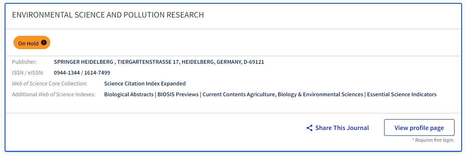This screenshot has height=155, width=465.
Task: Click Science Citation Index Expanded entry
Action: tap(145, 84)
